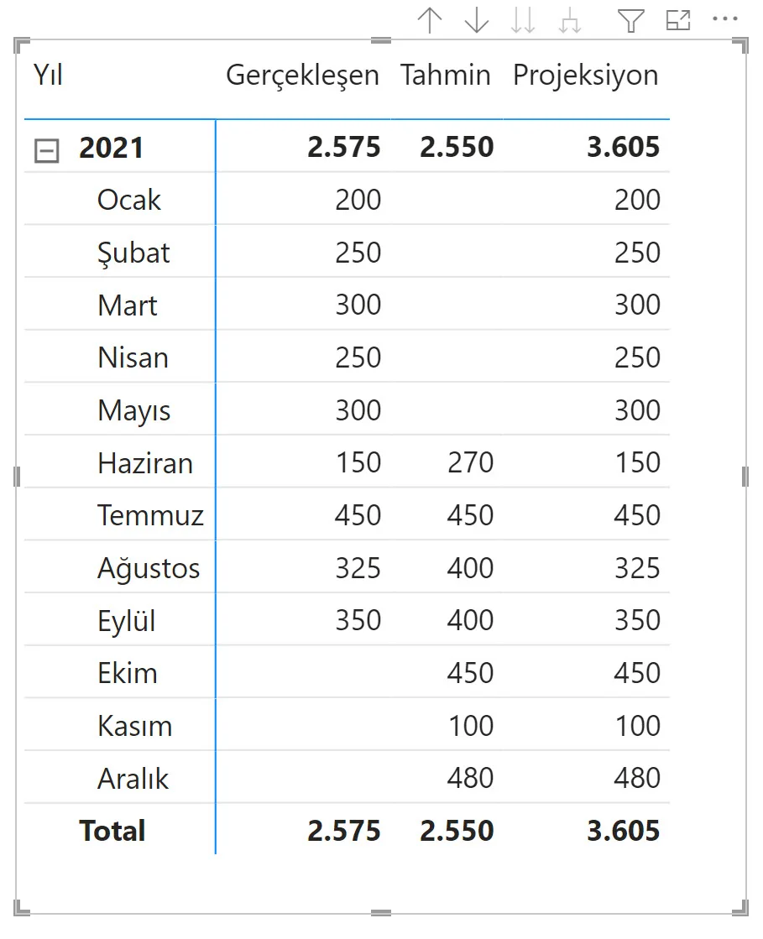Click the Tahmin column header

click(445, 76)
